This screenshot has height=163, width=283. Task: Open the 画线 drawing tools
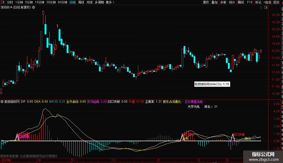pos(241,2)
